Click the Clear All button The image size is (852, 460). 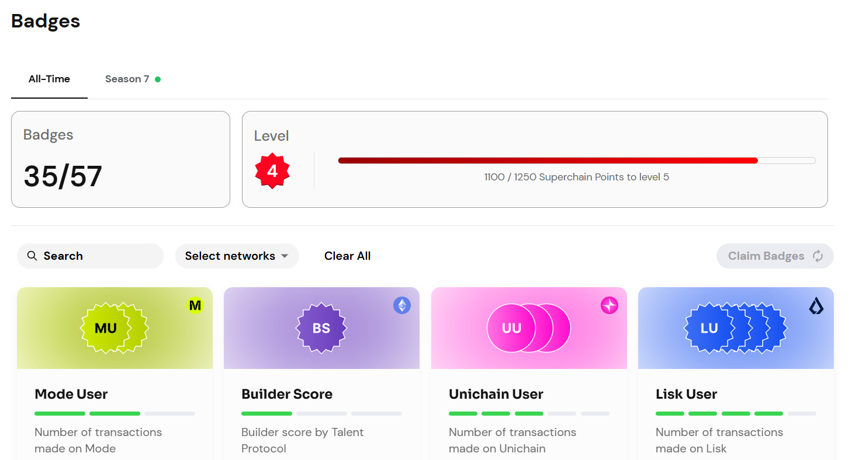pos(347,256)
